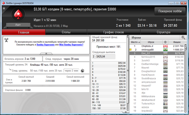The width and height of the screenshot is (189, 115).
Task: Open the player search magnifier icon
Action: [183, 38]
